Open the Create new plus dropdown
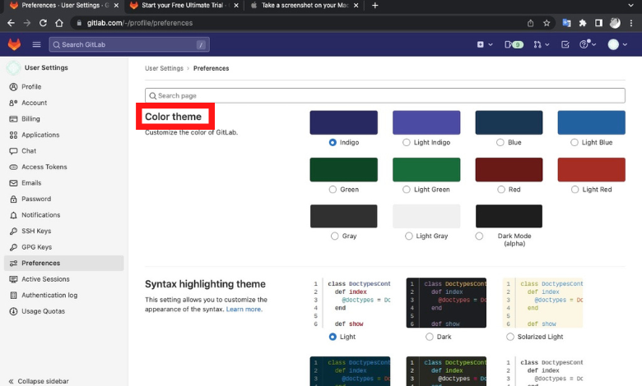 click(484, 44)
